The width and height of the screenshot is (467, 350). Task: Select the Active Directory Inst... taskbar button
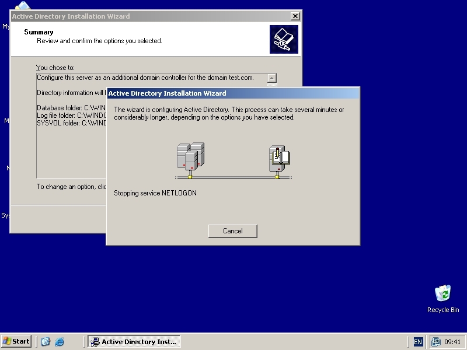pyautogui.click(x=134, y=341)
